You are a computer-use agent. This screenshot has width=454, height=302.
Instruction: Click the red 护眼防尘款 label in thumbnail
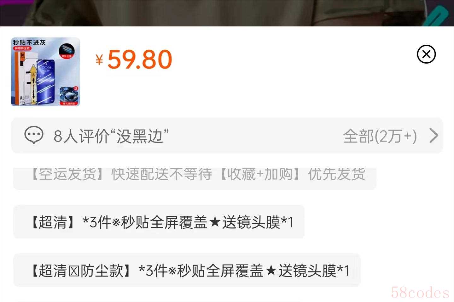[x=22, y=48]
